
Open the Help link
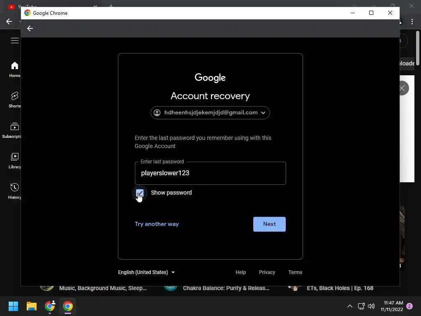tap(241, 272)
